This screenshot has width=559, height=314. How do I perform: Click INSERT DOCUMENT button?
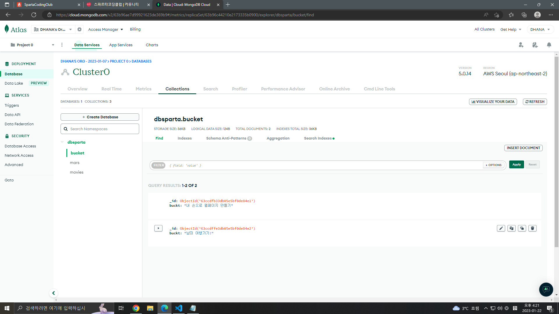523,148
